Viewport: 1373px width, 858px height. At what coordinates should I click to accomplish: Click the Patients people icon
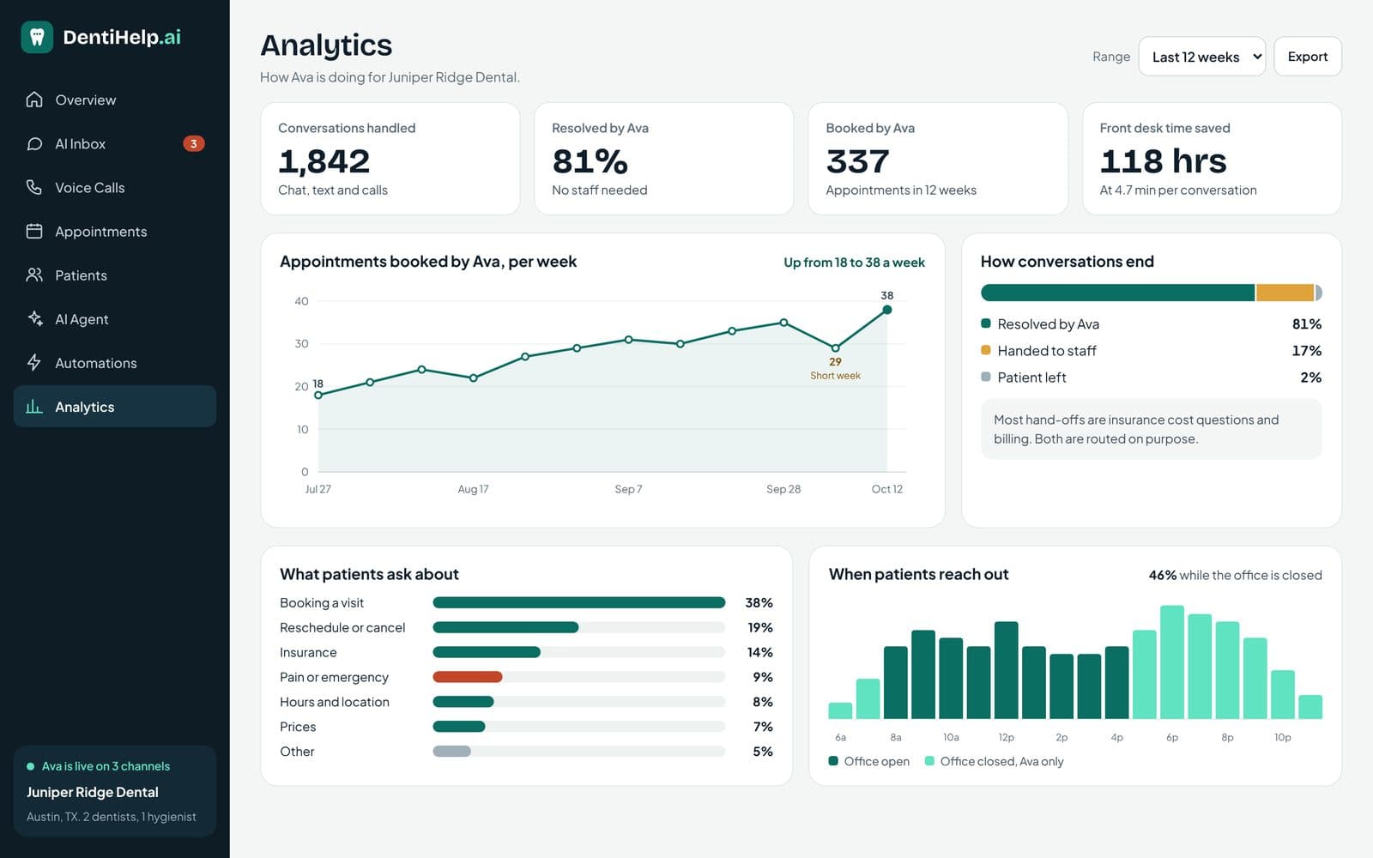click(34, 275)
